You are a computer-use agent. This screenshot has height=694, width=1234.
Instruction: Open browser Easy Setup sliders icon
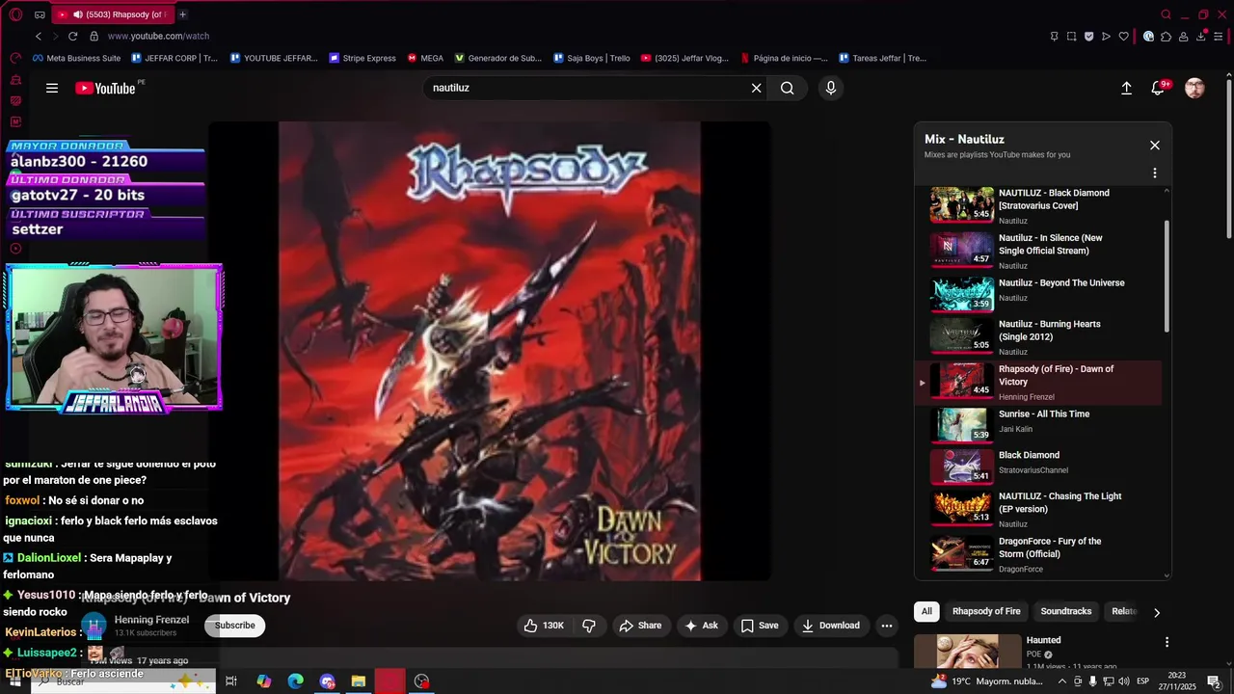click(1220, 37)
